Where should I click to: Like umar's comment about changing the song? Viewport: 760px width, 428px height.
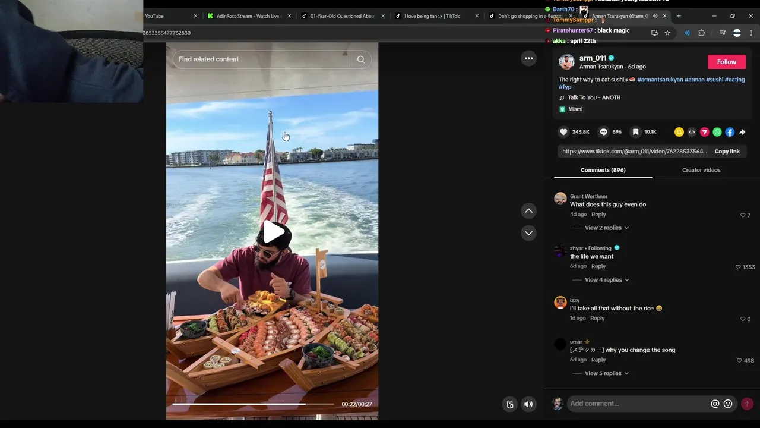click(x=739, y=361)
